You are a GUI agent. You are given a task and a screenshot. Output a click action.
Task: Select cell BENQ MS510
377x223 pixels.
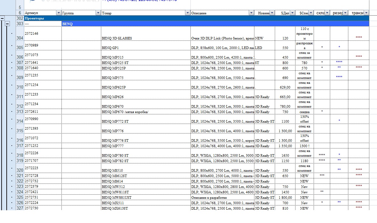(146, 168)
